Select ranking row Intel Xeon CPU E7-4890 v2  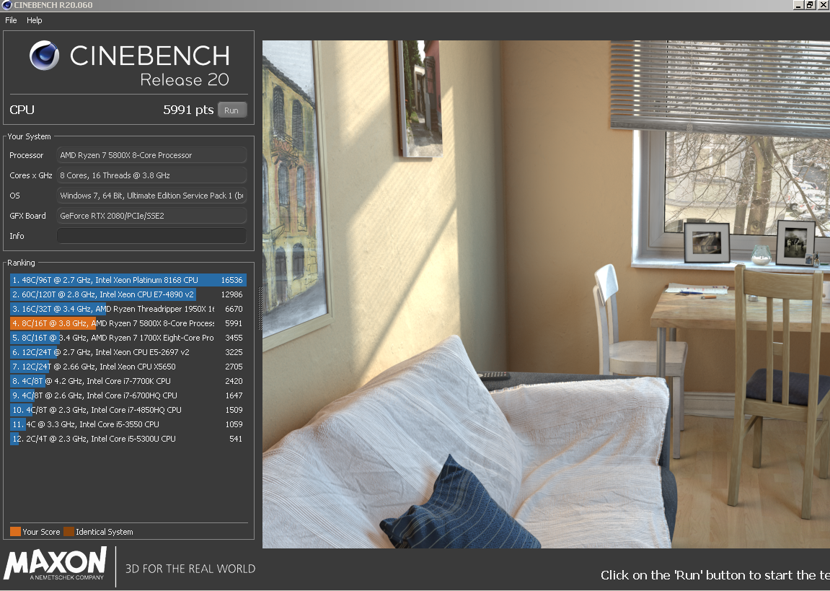(x=128, y=294)
